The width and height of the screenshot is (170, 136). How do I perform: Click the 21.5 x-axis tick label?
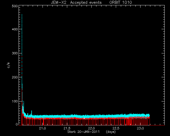[x=67, y=128]
